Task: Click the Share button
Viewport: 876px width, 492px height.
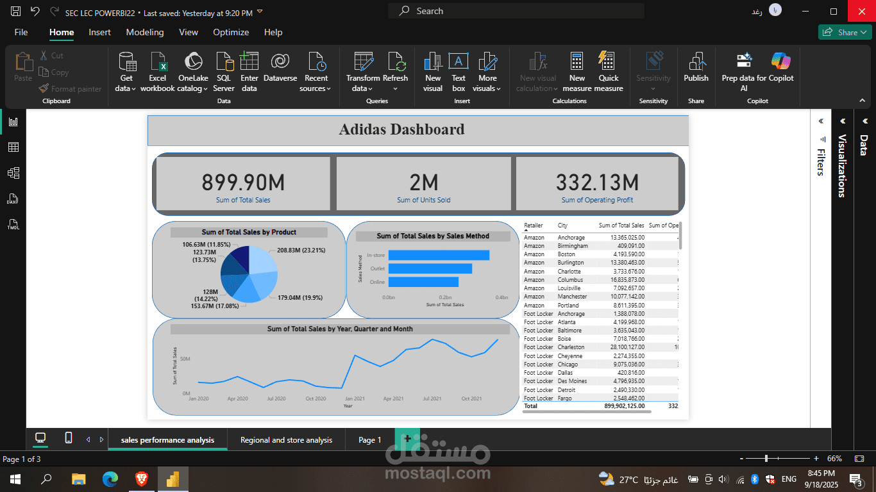Action: point(845,31)
